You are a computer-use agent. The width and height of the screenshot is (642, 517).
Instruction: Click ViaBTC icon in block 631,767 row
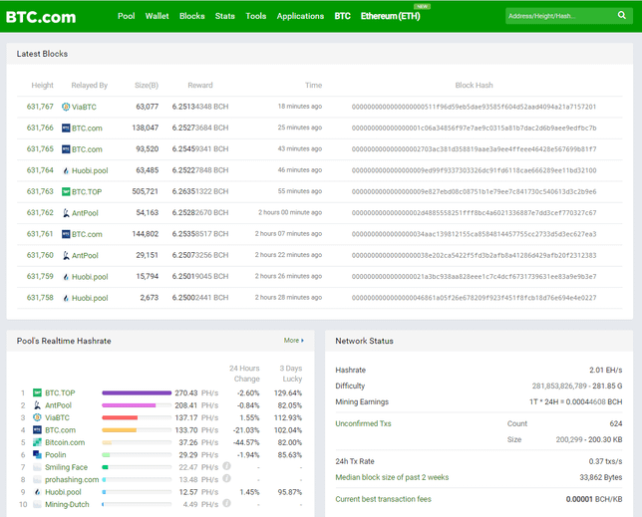tap(66, 107)
